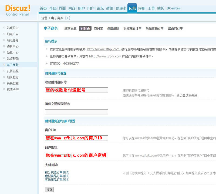Click the 财付通免签约接口设置 section heading

[x=60, y=121]
